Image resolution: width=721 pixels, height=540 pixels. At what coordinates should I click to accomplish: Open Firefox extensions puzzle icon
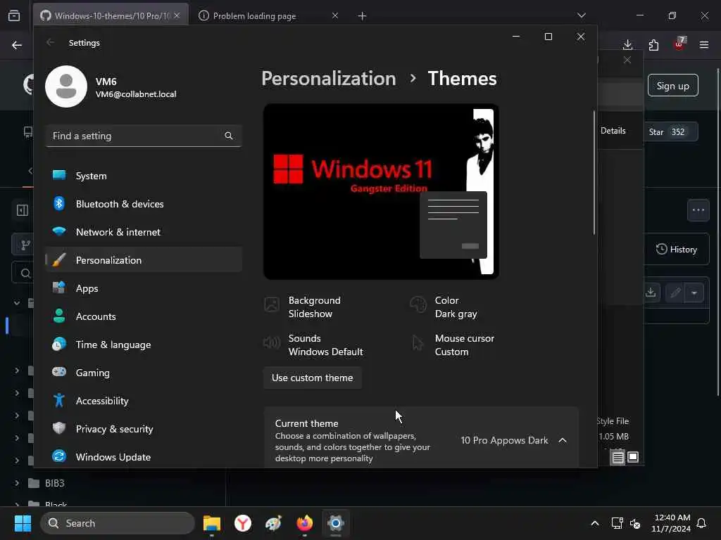coord(653,44)
